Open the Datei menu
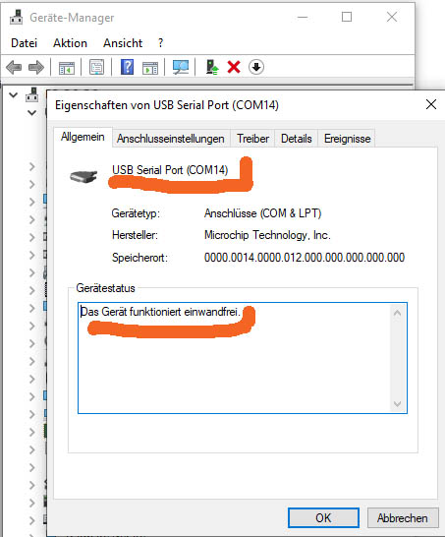The image size is (445, 537). [24, 43]
